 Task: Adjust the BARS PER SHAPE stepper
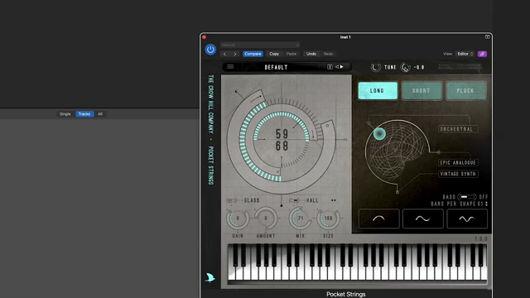486,204
